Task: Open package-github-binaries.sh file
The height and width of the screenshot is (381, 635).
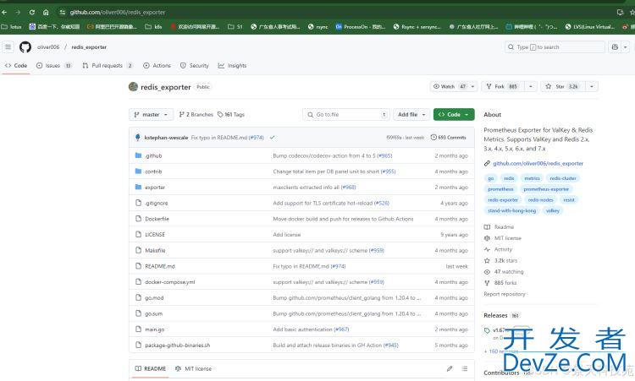Action: 178,346
